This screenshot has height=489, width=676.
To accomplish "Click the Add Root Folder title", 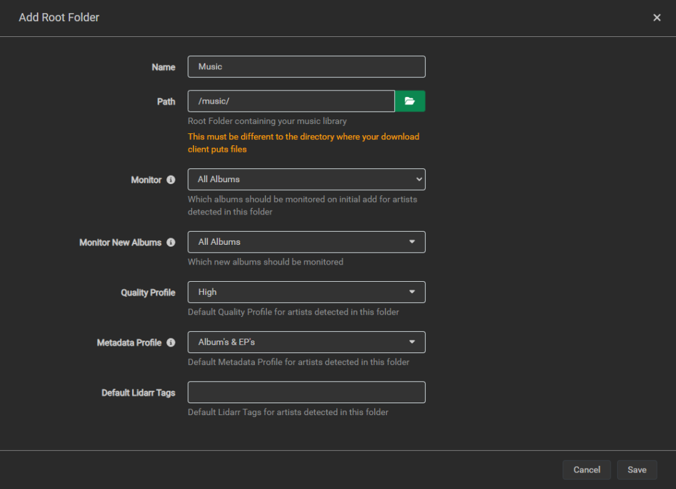I will [59, 17].
